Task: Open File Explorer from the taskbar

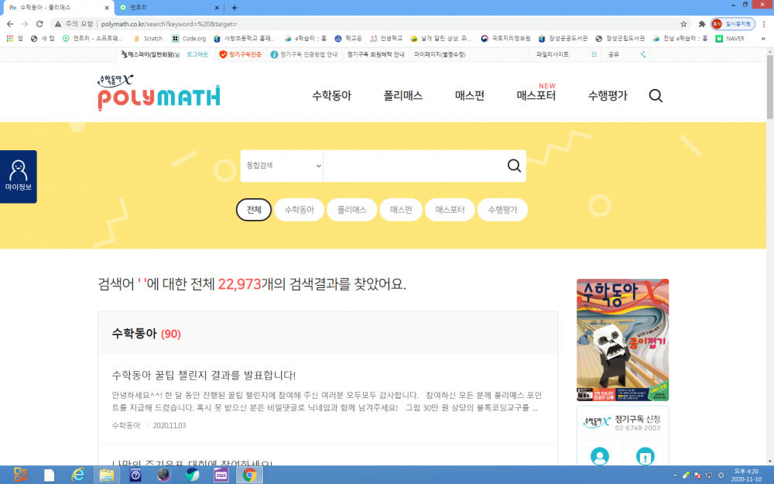Action: click(x=106, y=475)
